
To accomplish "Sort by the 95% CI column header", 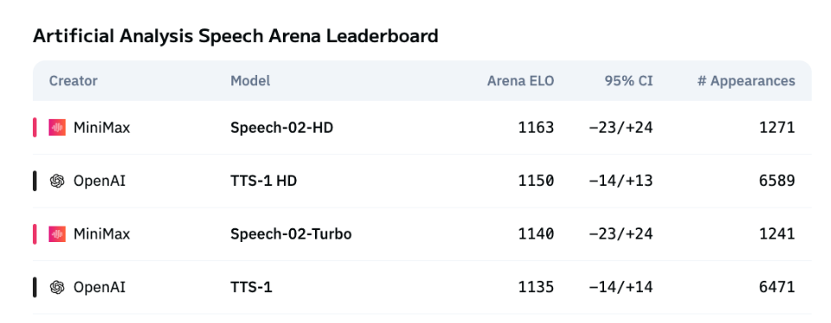I will pos(629,81).
